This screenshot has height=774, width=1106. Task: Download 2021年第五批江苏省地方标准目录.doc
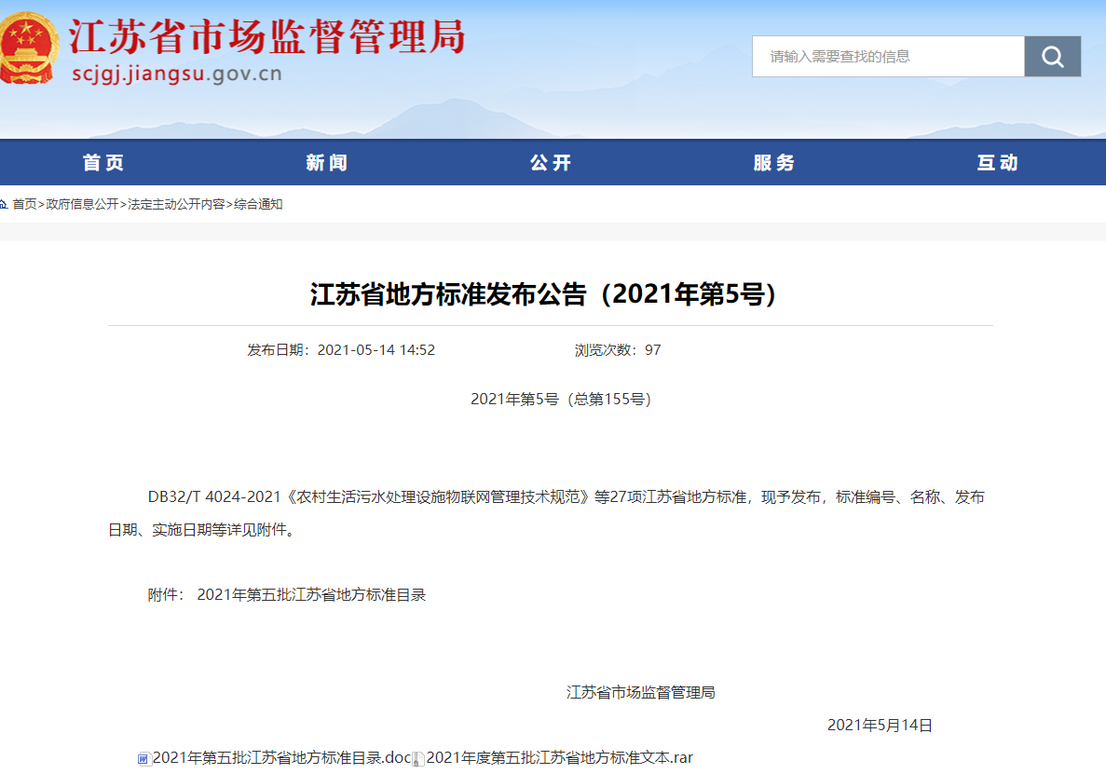tap(281, 757)
